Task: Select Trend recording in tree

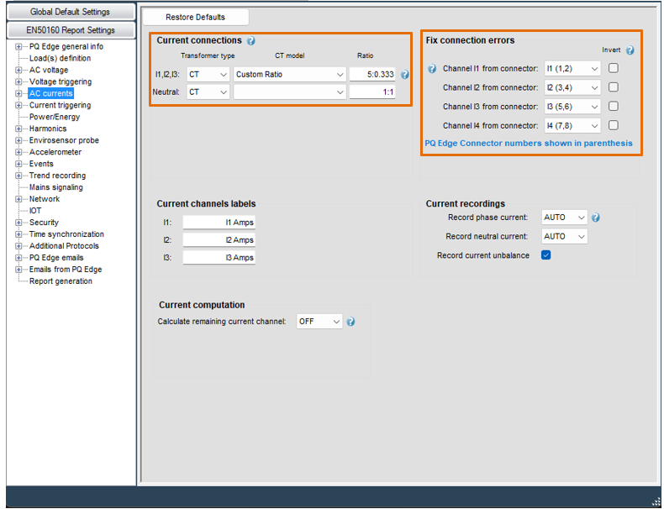Action: coord(57,176)
